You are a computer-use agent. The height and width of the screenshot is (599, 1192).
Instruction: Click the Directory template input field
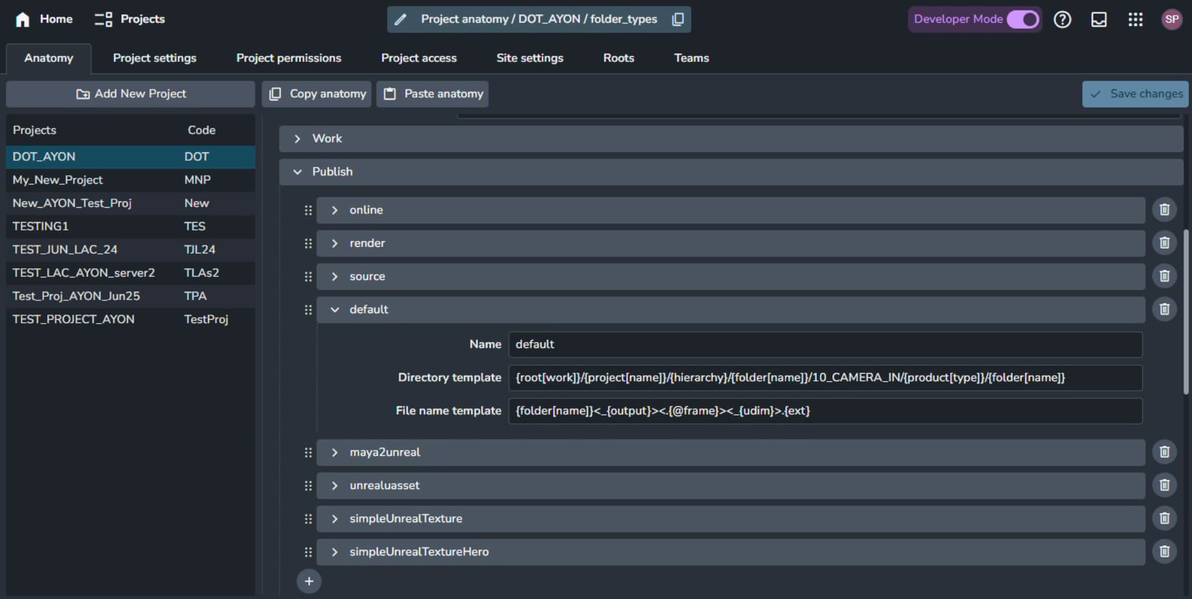point(824,378)
